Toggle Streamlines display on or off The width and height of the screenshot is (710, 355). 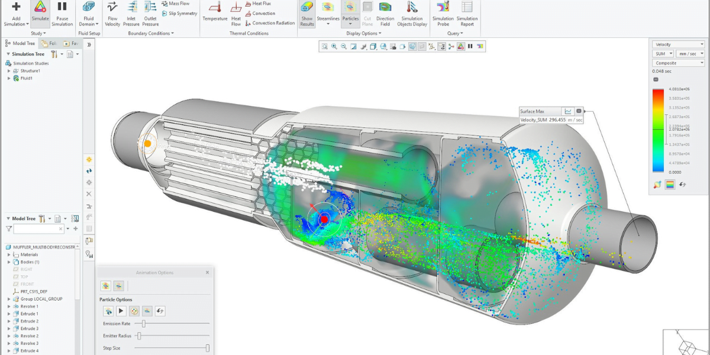pyautogui.click(x=327, y=8)
